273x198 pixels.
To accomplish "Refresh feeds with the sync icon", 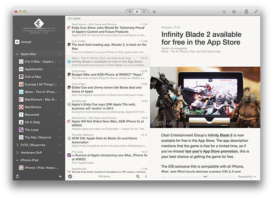I will [18, 176].
